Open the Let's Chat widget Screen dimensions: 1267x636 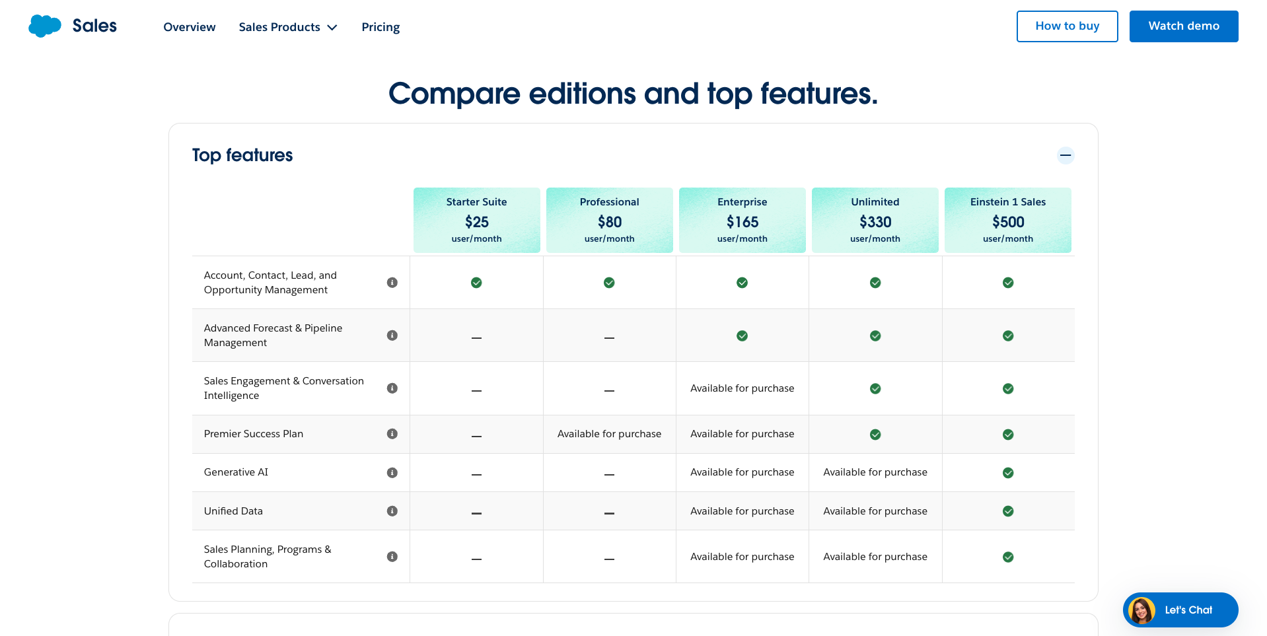coord(1180,610)
